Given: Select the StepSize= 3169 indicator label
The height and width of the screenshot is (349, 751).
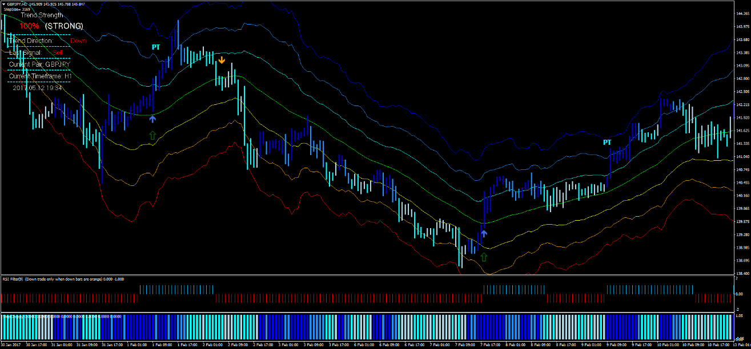Looking at the screenshot, I should (20, 10).
